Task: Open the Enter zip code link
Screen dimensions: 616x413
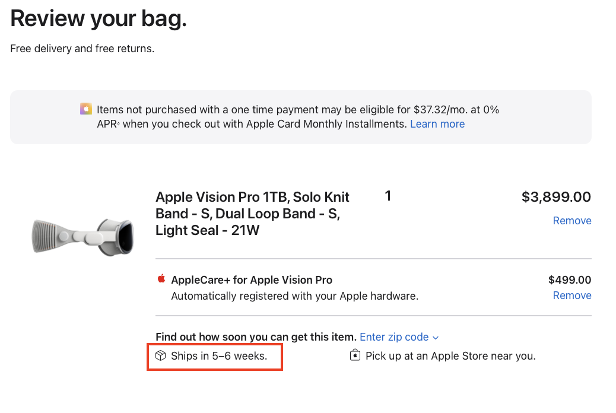Action: pyautogui.click(x=394, y=337)
